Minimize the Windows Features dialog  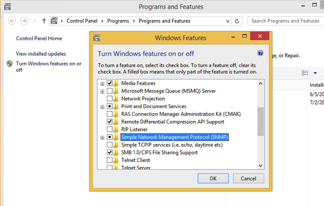tap(233, 37)
